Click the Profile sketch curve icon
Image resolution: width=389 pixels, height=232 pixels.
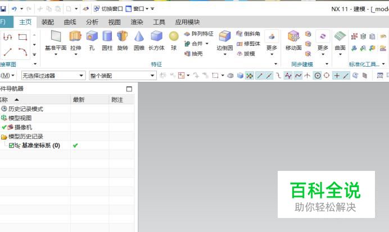click(x=8, y=37)
